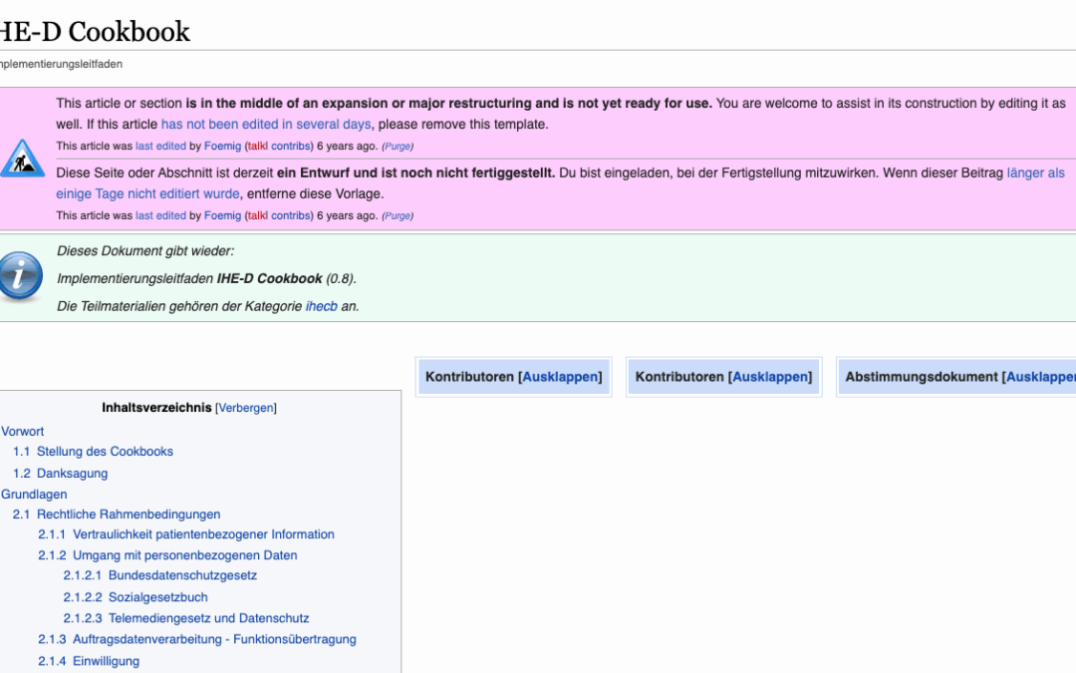Click the Implementierungsleitfaden subtitle text
This screenshot has height=673, width=1076.
[x=61, y=64]
